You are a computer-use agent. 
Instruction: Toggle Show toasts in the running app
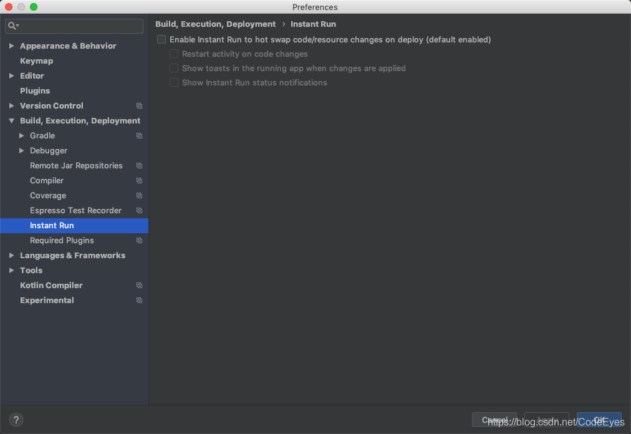174,68
